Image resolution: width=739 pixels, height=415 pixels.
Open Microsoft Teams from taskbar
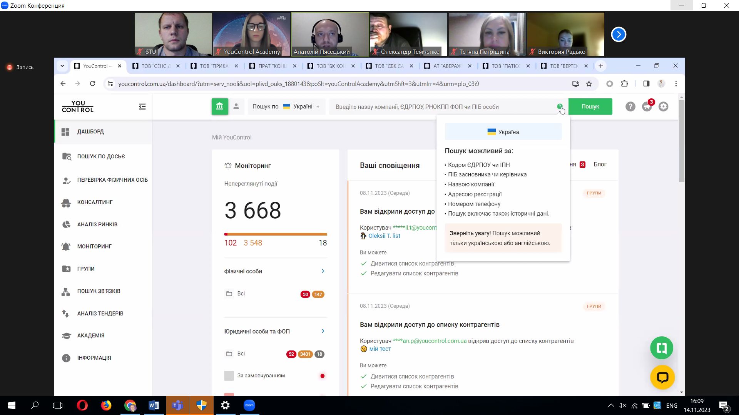point(177,405)
